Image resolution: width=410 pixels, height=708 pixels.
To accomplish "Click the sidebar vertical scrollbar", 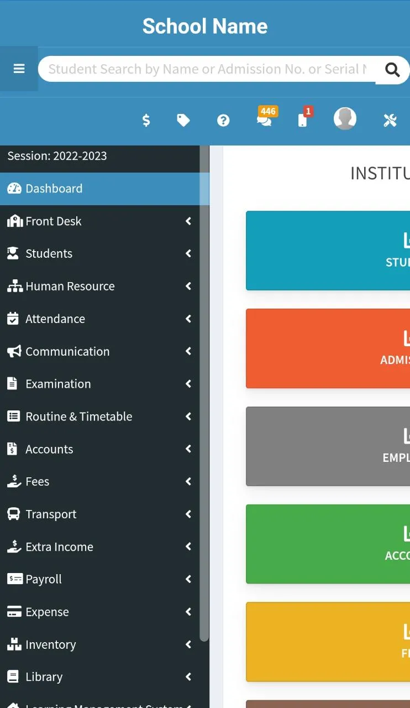I will (x=204, y=393).
